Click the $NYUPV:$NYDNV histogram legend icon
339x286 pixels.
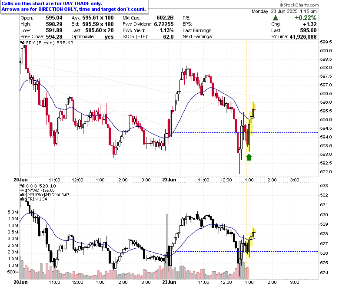click(x=22, y=195)
